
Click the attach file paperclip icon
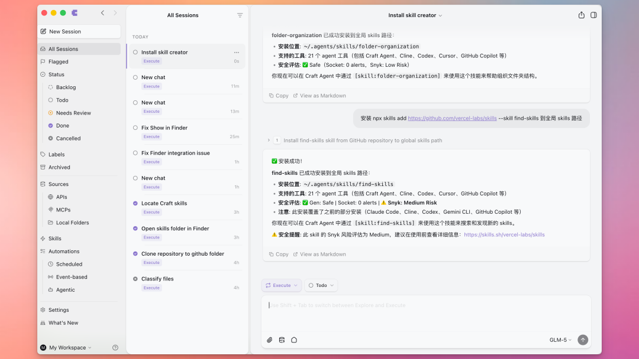coord(269,340)
